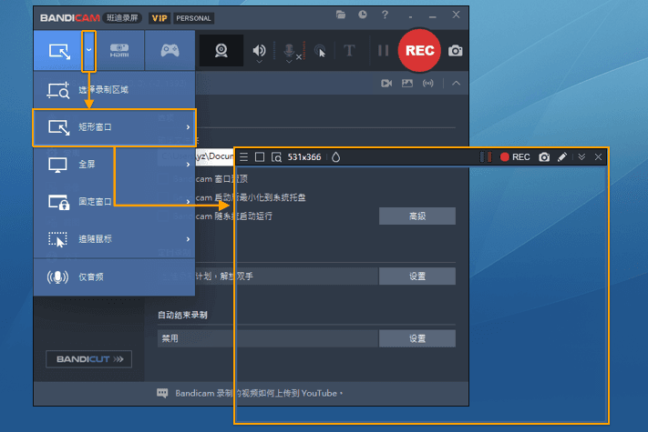The width and height of the screenshot is (648, 432).
Task: Click the find-window magnifier icon on the rectangle bar
Action: coord(276,157)
